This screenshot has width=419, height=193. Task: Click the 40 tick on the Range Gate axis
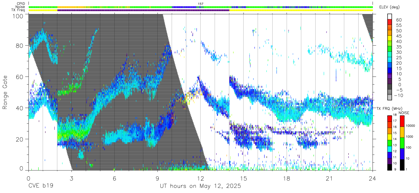pyautogui.click(x=20, y=108)
